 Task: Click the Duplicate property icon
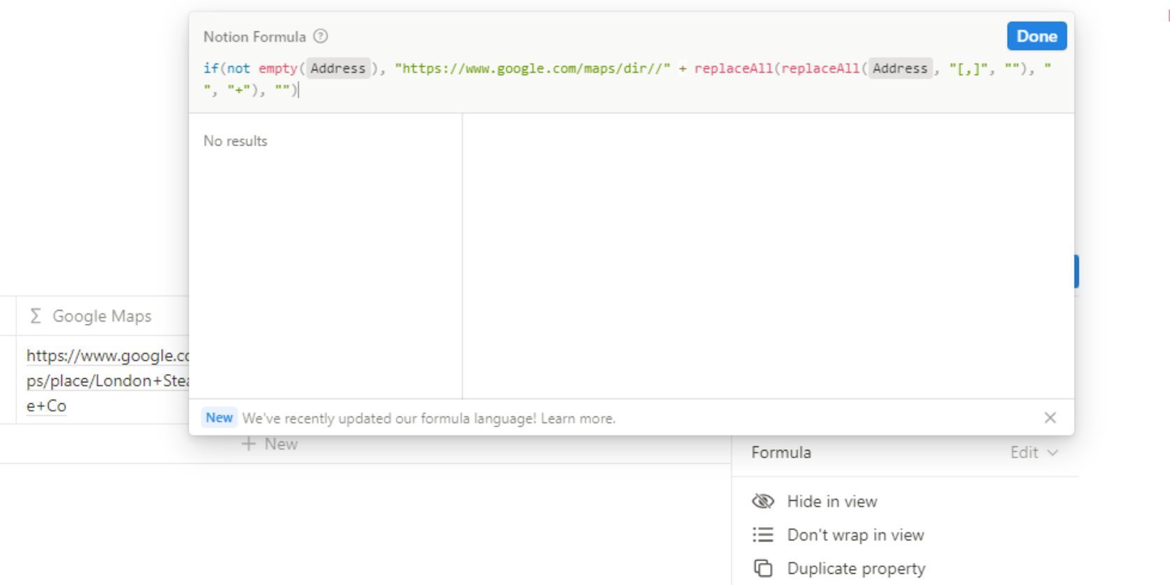(x=763, y=568)
